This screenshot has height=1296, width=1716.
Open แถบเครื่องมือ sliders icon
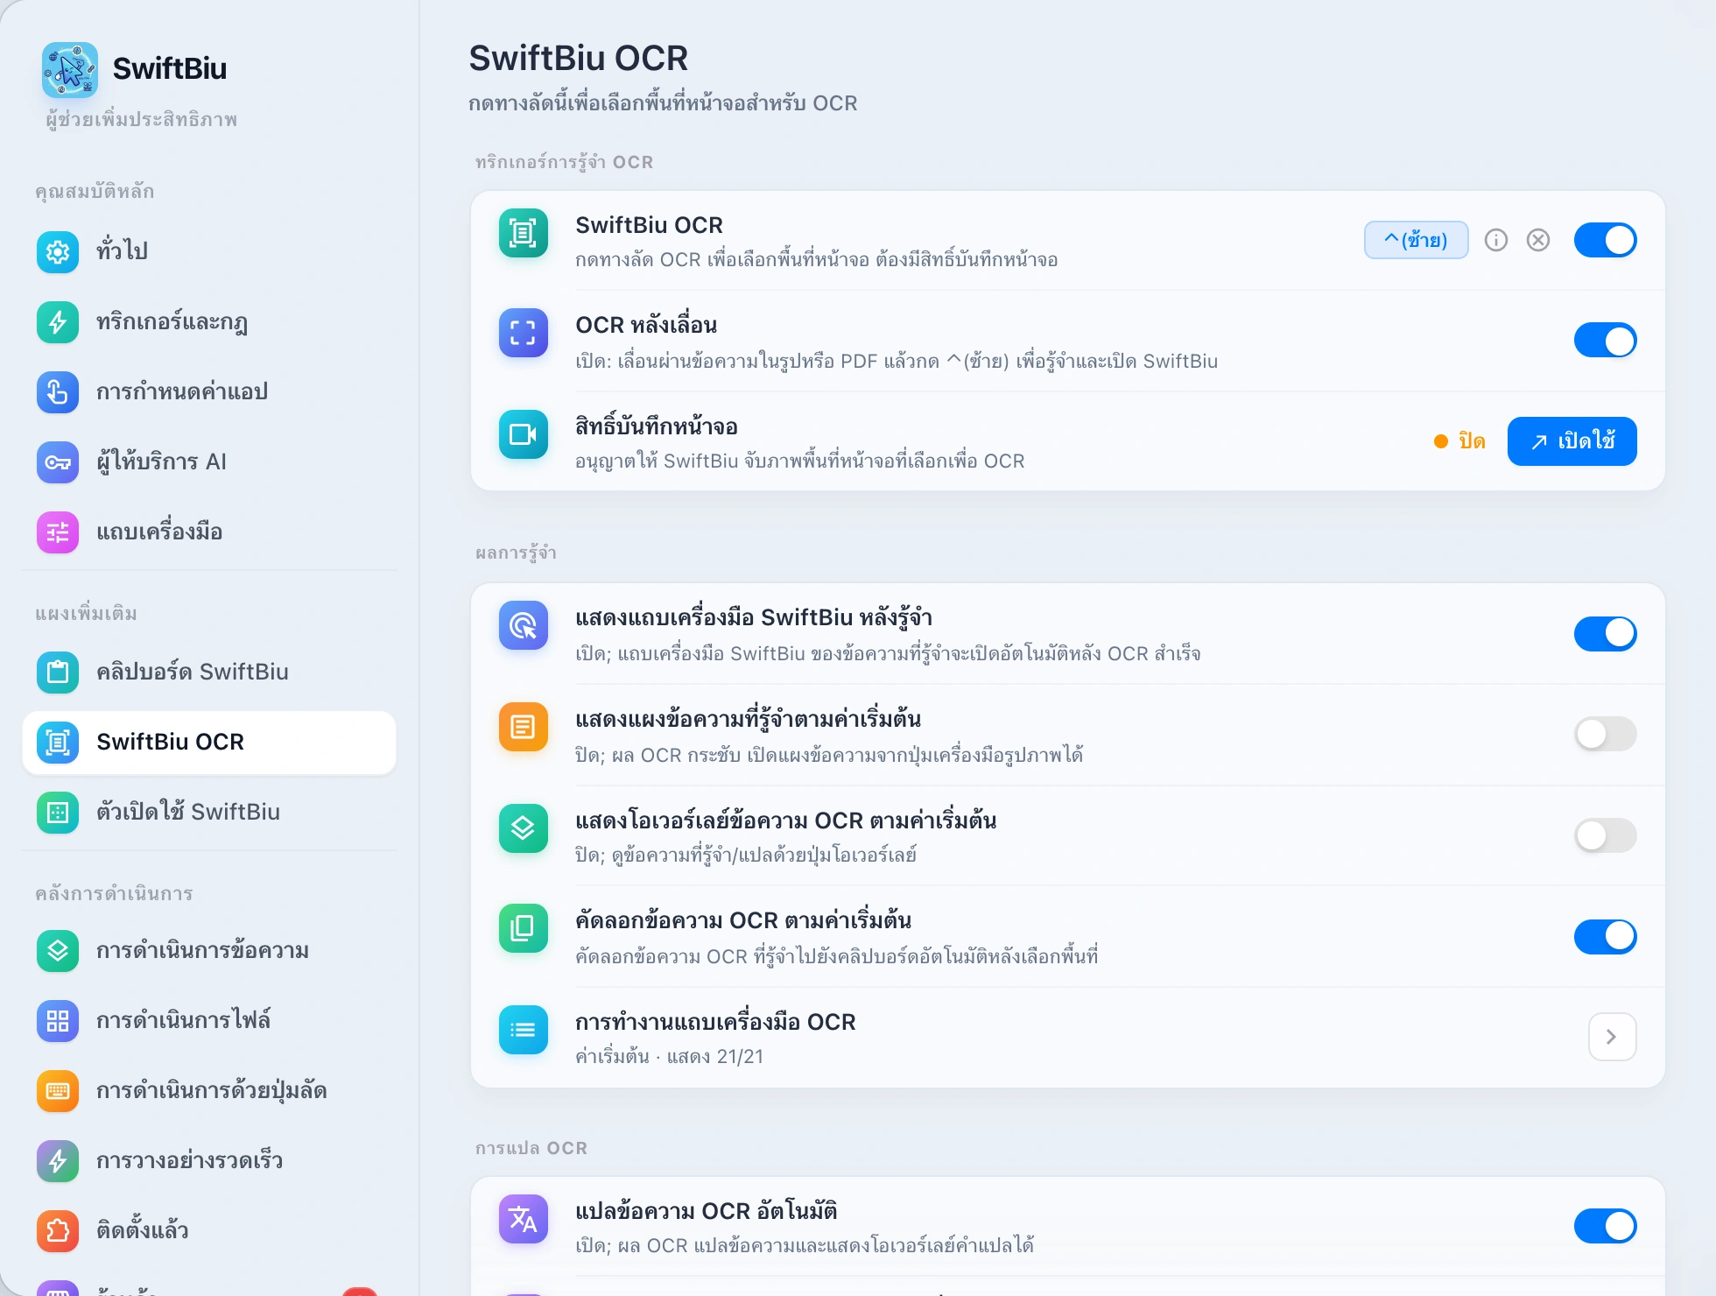[x=58, y=532]
